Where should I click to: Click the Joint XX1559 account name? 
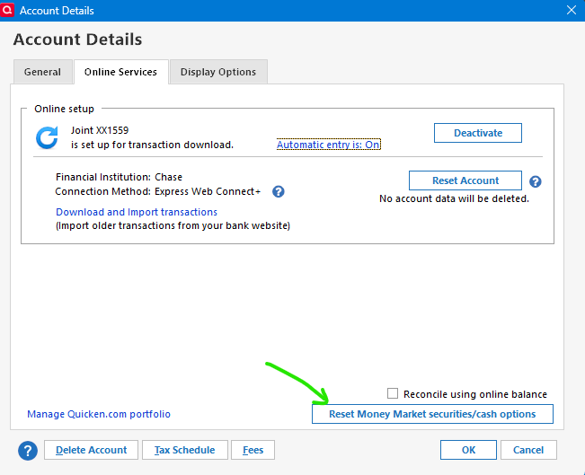(100, 130)
